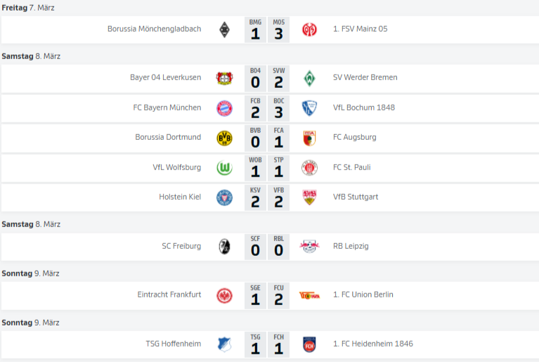The height and width of the screenshot is (362, 539).
Task: Select the WOB vs STP score box
Action: pyautogui.click(x=266, y=168)
